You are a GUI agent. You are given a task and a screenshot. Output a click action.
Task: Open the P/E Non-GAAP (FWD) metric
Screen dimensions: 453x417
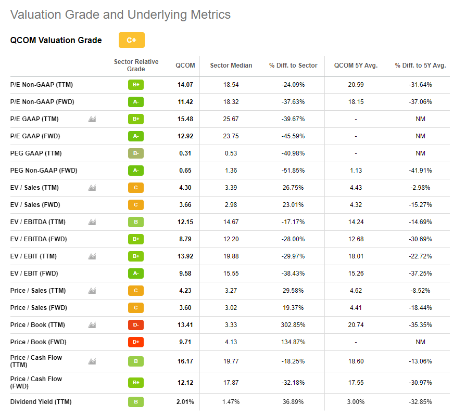click(42, 102)
